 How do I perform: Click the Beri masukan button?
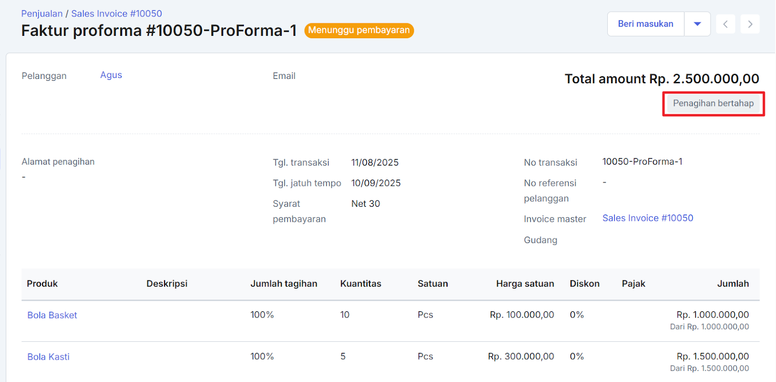645,24
